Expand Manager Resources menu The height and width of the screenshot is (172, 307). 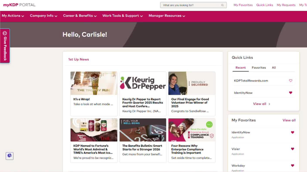[x=166, y=16]
